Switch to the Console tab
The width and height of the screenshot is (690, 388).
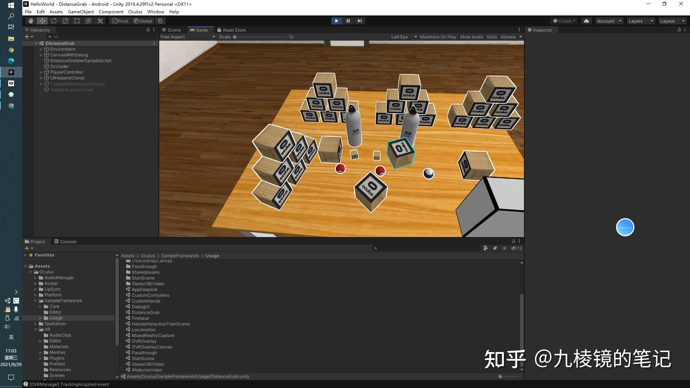tap(65, 241)
